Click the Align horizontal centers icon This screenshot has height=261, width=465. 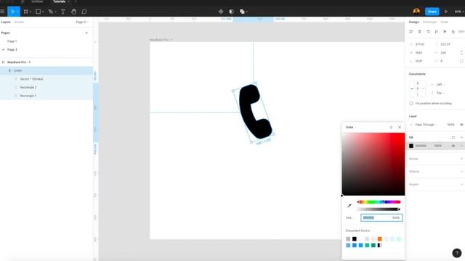[x=419, y=31]
